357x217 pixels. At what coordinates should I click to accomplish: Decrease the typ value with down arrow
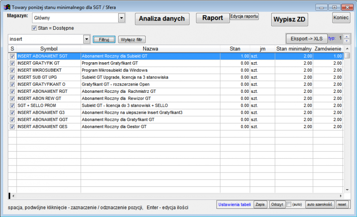pyautogui.click(x=347, y=41)
